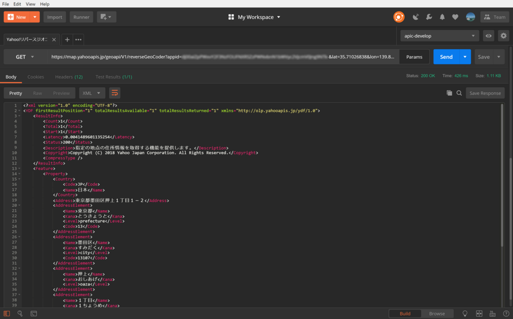This screenshot has height=319, width=513.
Task: Open the interceptor satellite icon
Action: (415, 17)
